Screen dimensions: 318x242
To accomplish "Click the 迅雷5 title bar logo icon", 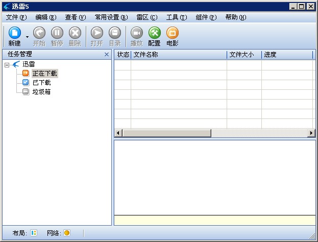I will [7, 7].
